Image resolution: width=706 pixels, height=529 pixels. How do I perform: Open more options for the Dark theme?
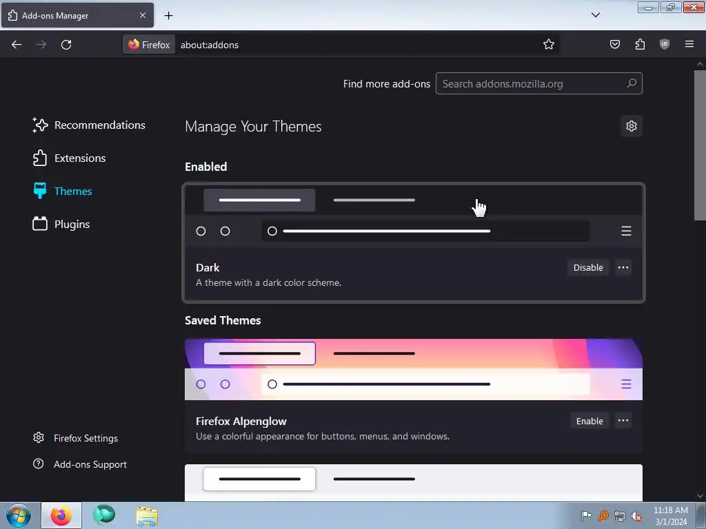tap(623, 268)
